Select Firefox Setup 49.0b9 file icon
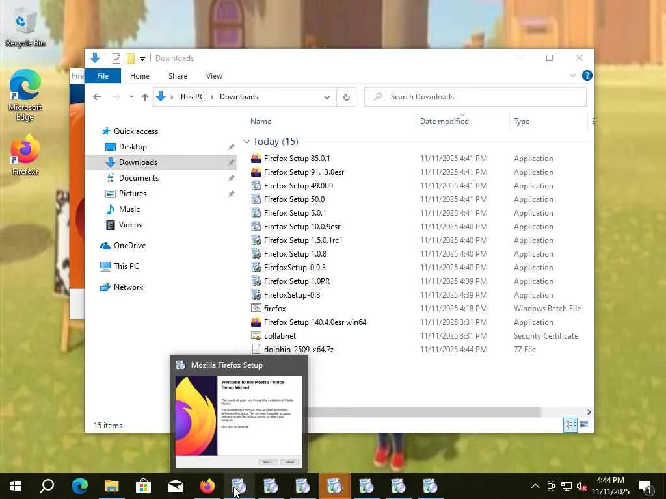Image resolution: width=666 pixels, height=499 pixels. click(256, 185)
